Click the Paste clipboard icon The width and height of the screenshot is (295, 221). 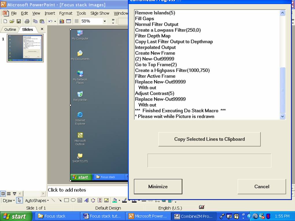point(42,21)
